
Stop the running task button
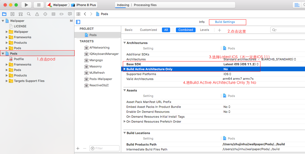[x=39, y=5]
